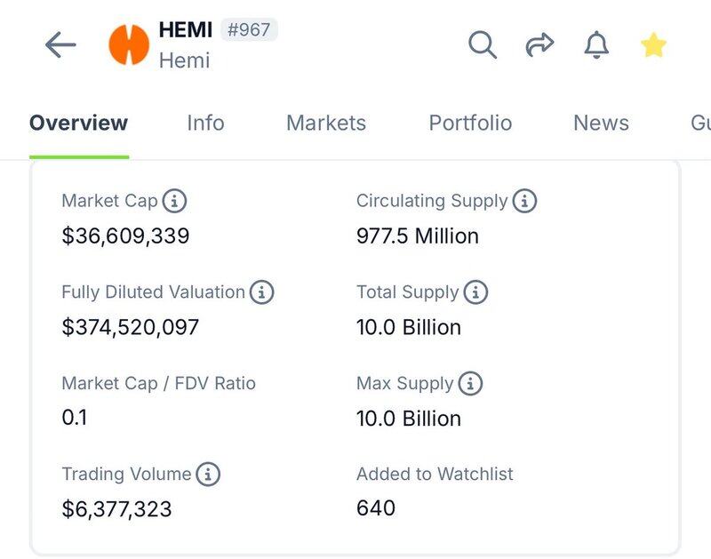Tap the trading volume value $6,377,323
Screen dimensions: 711x559
pyautogui.click(x=116, y=509)
